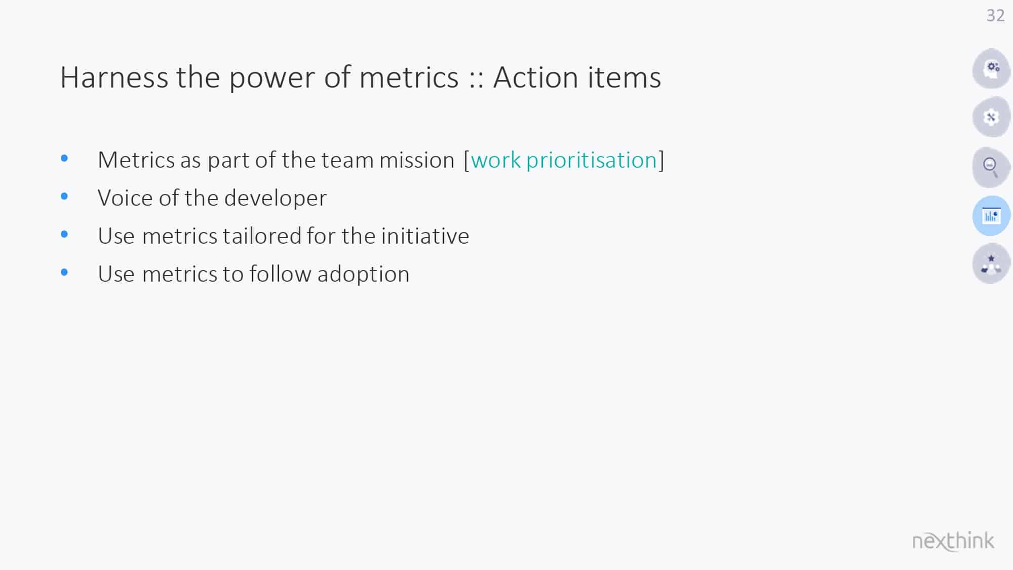Select the tools-in-gear icon

click(991, 117)
